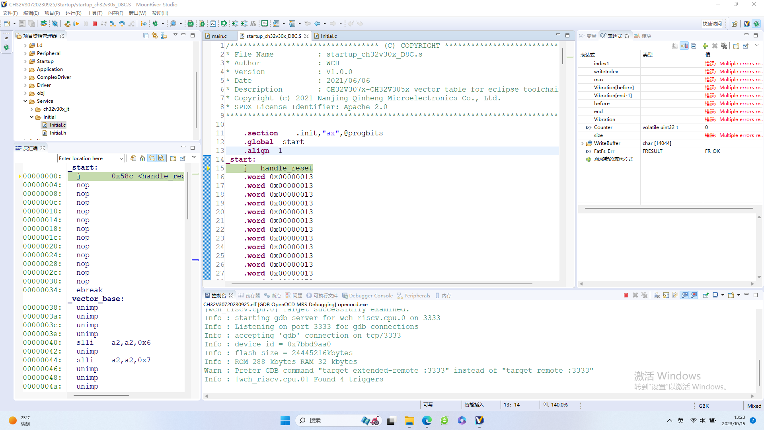
Task: Toggle Show Type Names in Expressions
Action: (x=675, y=46)
